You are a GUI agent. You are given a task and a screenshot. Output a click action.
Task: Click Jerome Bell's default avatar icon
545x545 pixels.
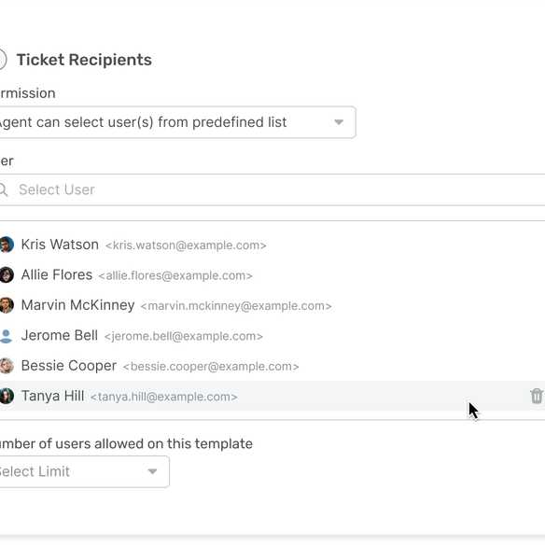(6, 336)
